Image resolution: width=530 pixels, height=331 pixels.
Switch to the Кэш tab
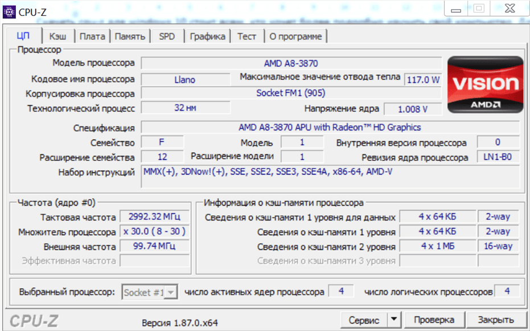(x=57, y=36)
